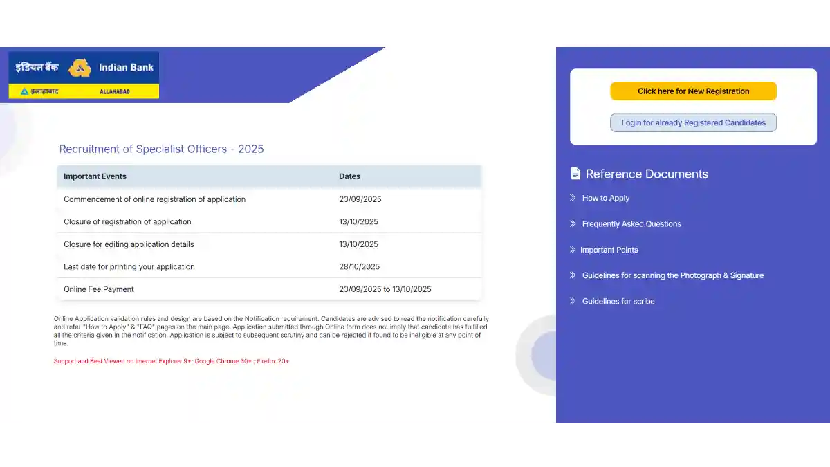
Task: Select the Online Fee Payment table row
Action: point(268,289)
